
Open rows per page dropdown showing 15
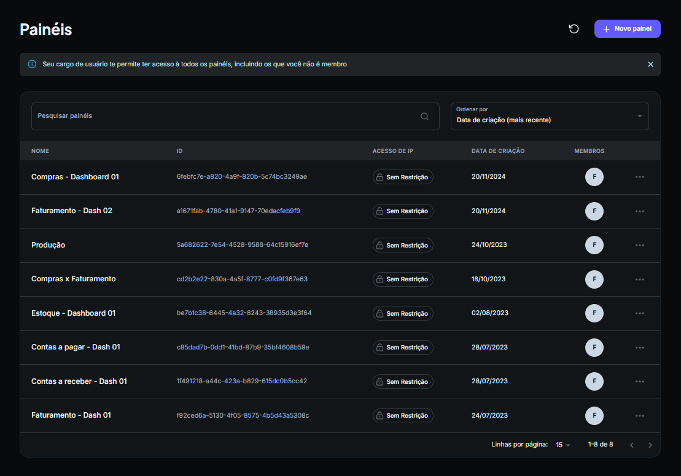tap(563, 445)
